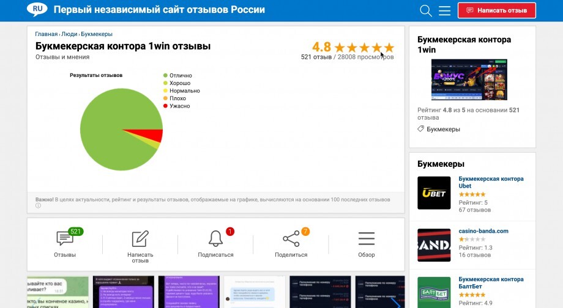Click the Букмекеры tag in sidebar
Image resolution: width=563 pixels, height=308 pixels.
[443, 129]
